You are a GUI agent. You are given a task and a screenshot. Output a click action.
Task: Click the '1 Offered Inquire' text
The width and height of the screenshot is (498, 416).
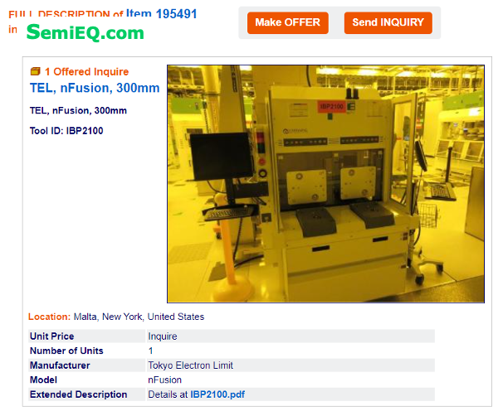coord(86,71)
